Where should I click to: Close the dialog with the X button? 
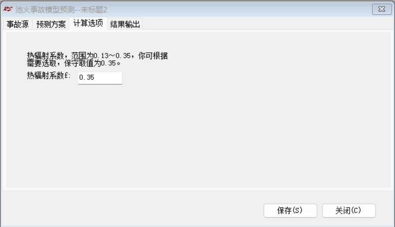tap(382, 9)
